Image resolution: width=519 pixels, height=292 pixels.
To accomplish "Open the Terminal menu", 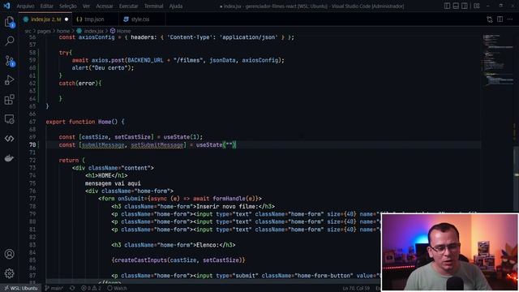I will click(x=153, y=6).
